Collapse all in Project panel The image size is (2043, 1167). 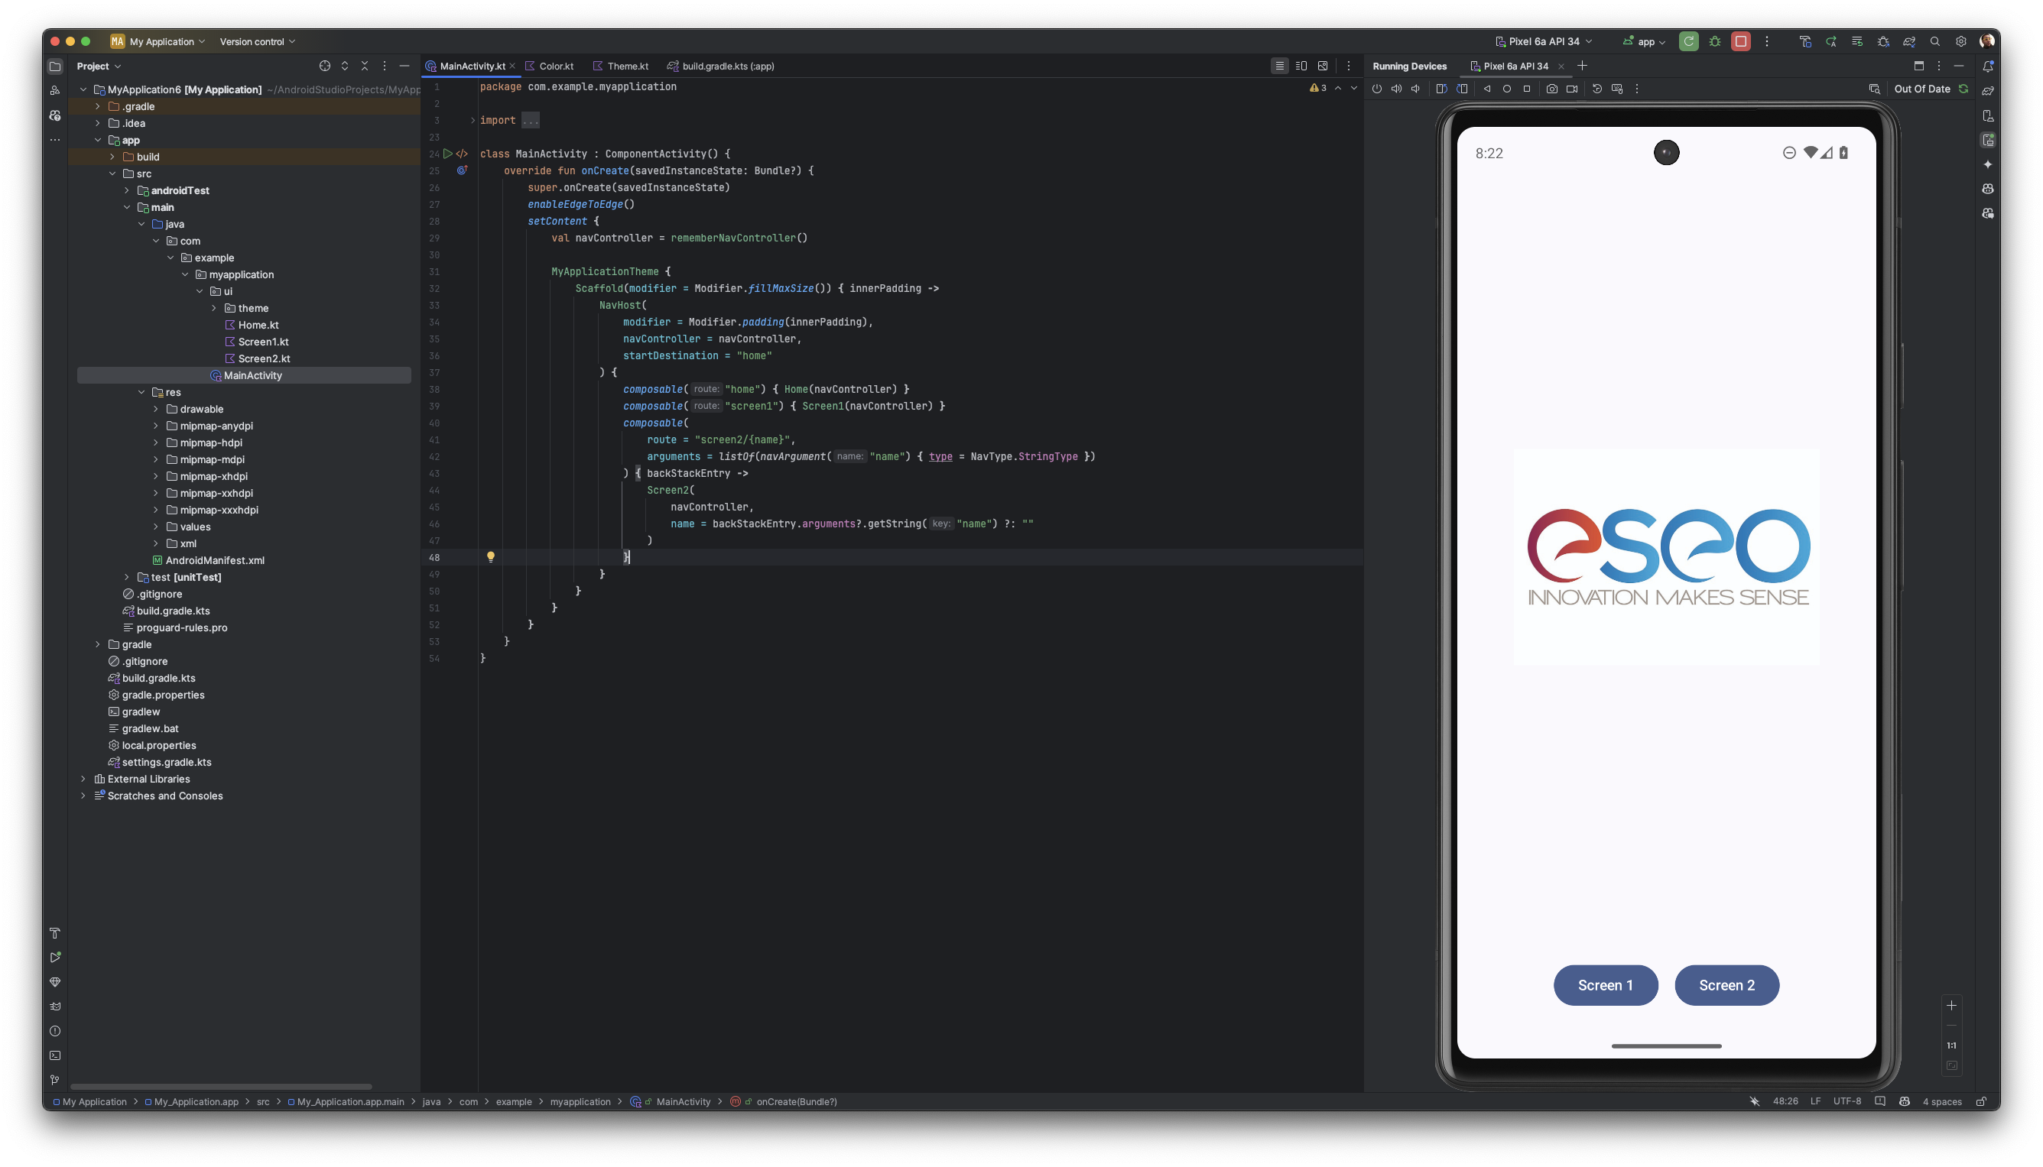coord(364,66)
